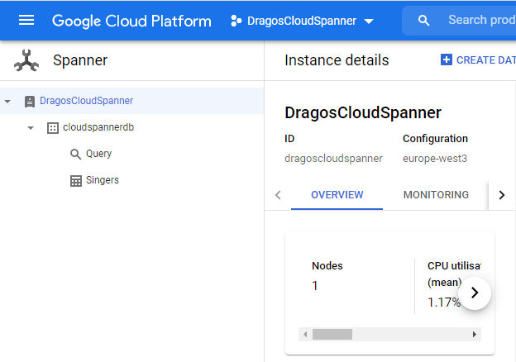Click the Instance details page heading

click(x=337, y=60)
